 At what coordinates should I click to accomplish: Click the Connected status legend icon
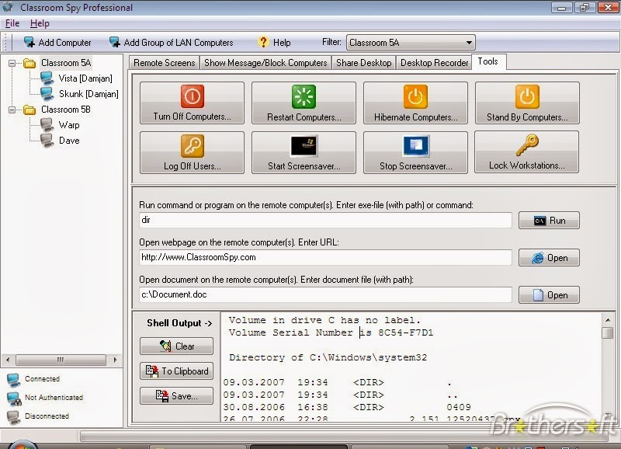tap(13, 380)
